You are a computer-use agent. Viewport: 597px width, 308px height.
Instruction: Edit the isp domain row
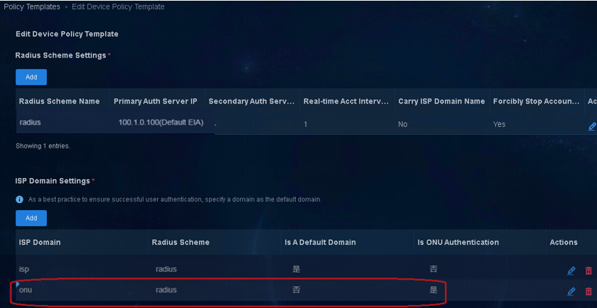(571, 270)
